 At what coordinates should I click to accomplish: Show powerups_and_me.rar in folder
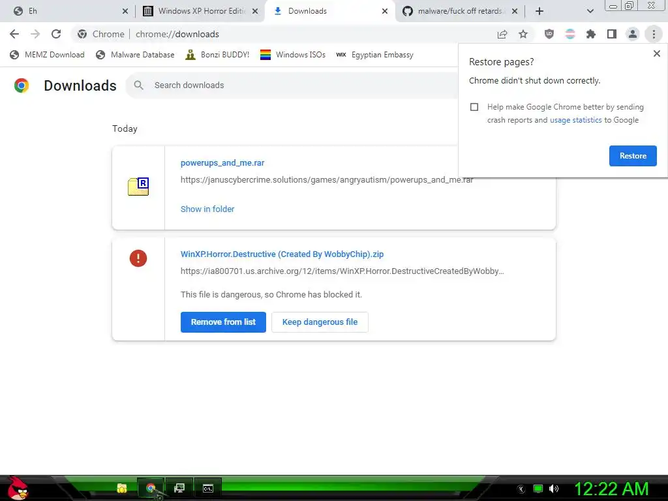click(x=207, y=209)
